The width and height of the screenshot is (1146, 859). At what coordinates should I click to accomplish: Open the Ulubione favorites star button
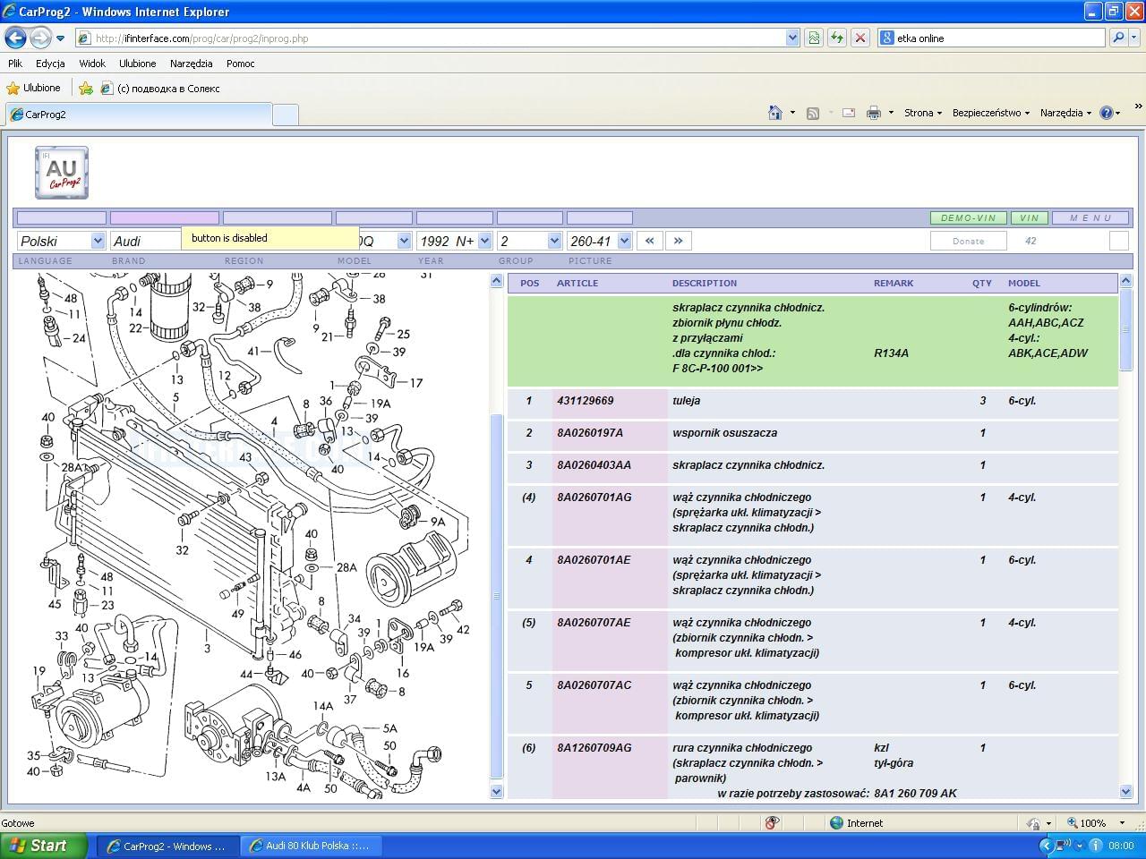click(x=33, y=88)
